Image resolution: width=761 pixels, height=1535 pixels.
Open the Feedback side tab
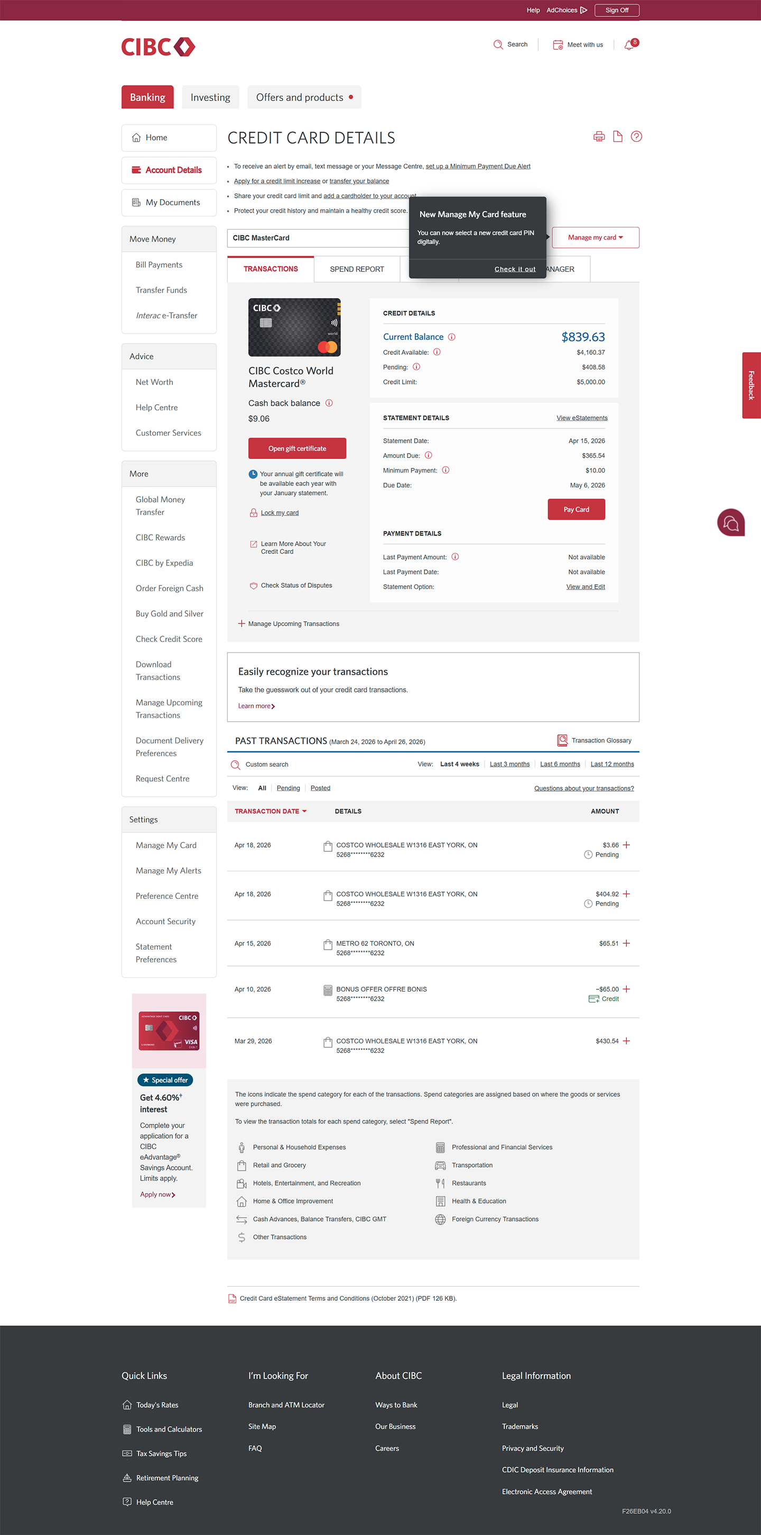pos(751,385)
